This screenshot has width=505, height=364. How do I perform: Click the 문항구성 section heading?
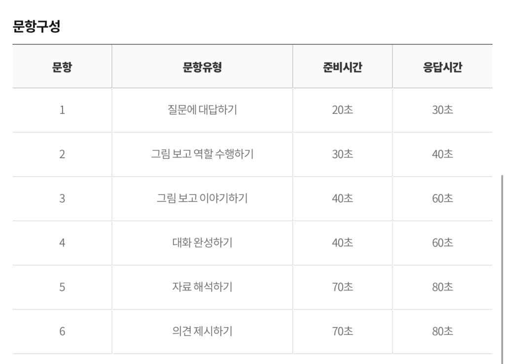pyautogui.click(x=36, y=26)
